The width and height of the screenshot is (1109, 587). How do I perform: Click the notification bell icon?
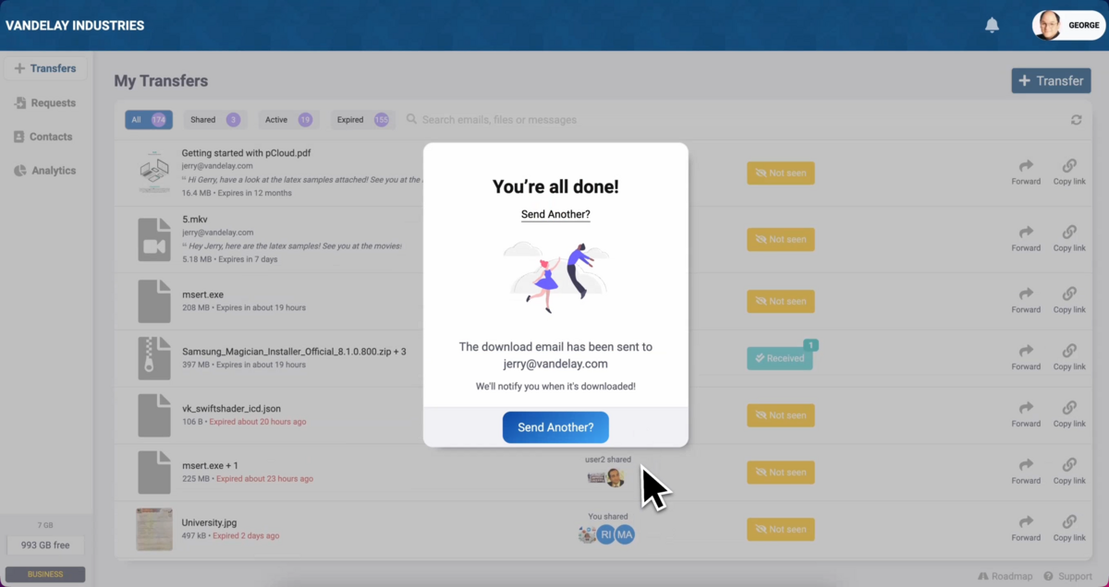[x=992, y=26]
